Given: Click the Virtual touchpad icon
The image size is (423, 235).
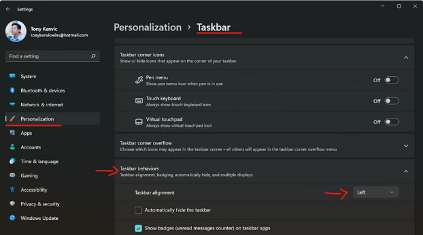Looking at the screenshot, I should coord(139,121).
